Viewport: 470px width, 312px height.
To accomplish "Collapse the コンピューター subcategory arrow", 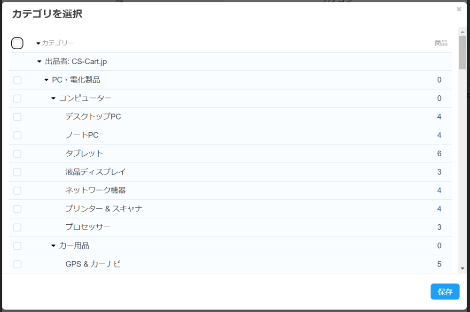I will click(53, 99).
